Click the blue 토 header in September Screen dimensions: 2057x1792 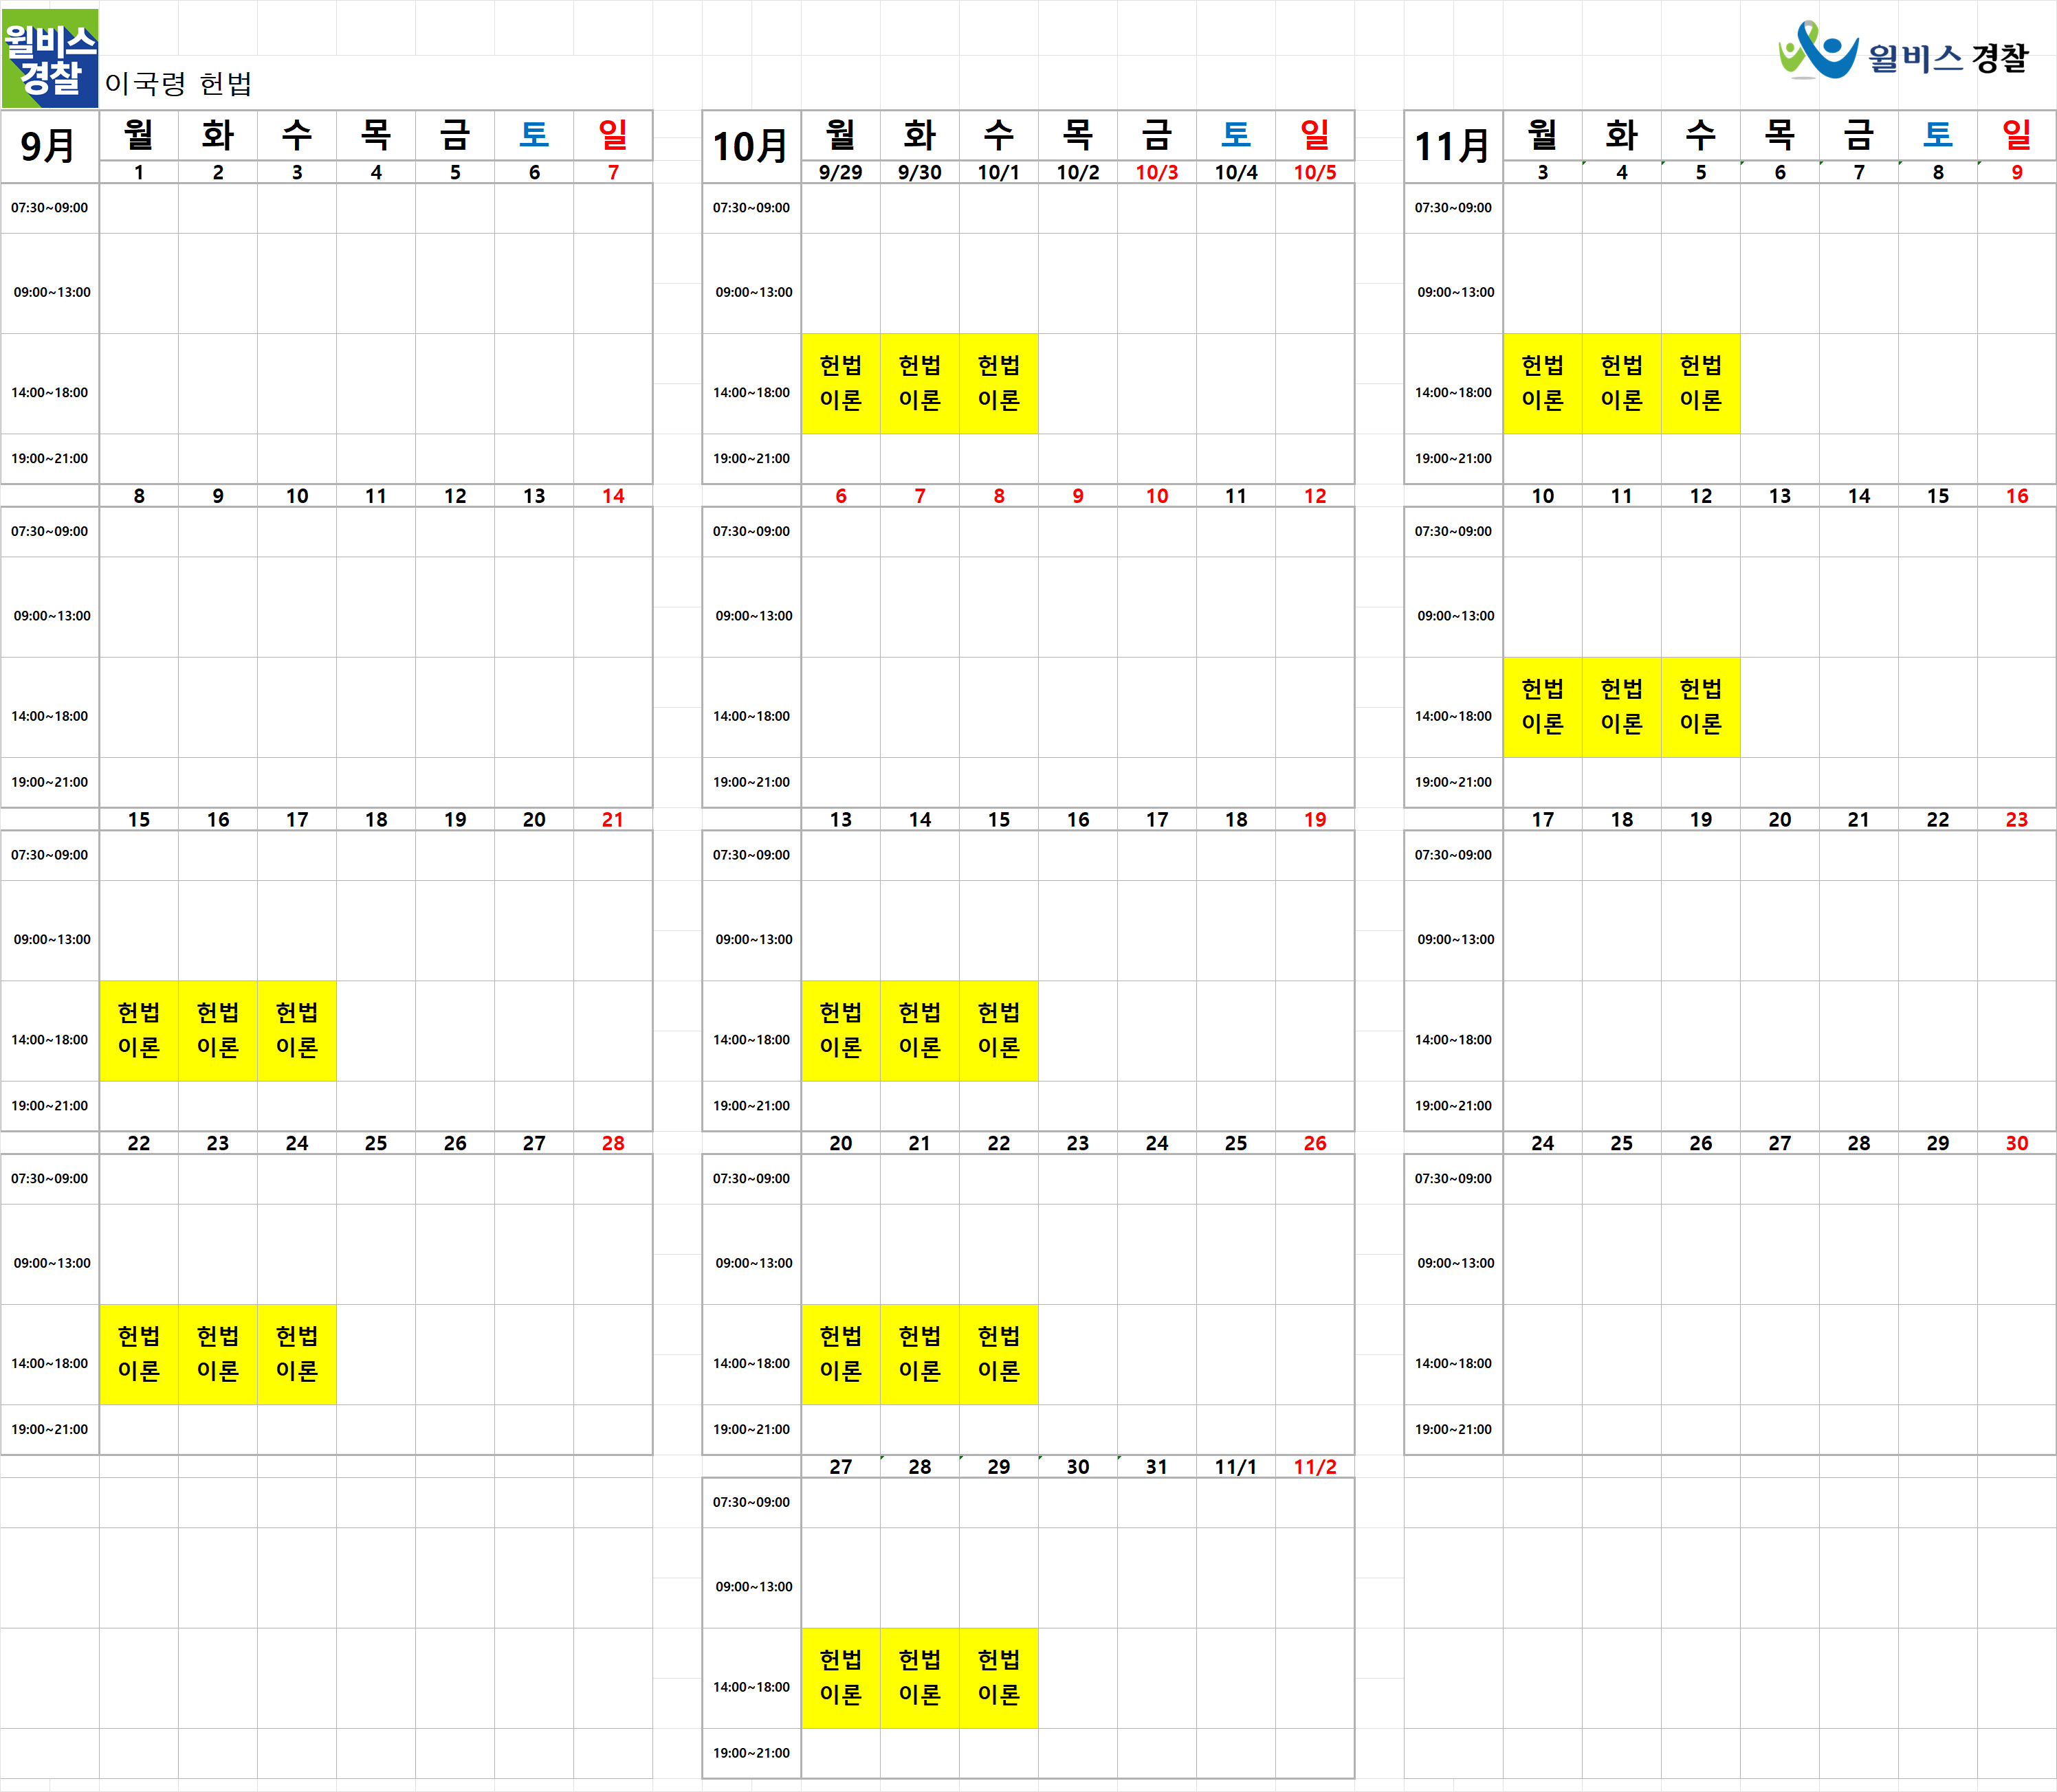coord(534,135)
